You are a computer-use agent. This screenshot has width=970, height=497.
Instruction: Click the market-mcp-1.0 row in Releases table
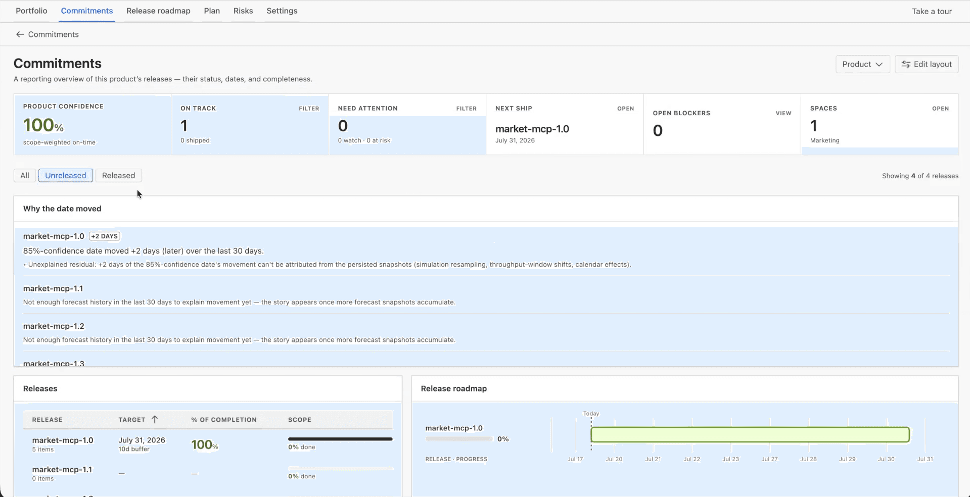pyautogui.click(x=208, y=444)
